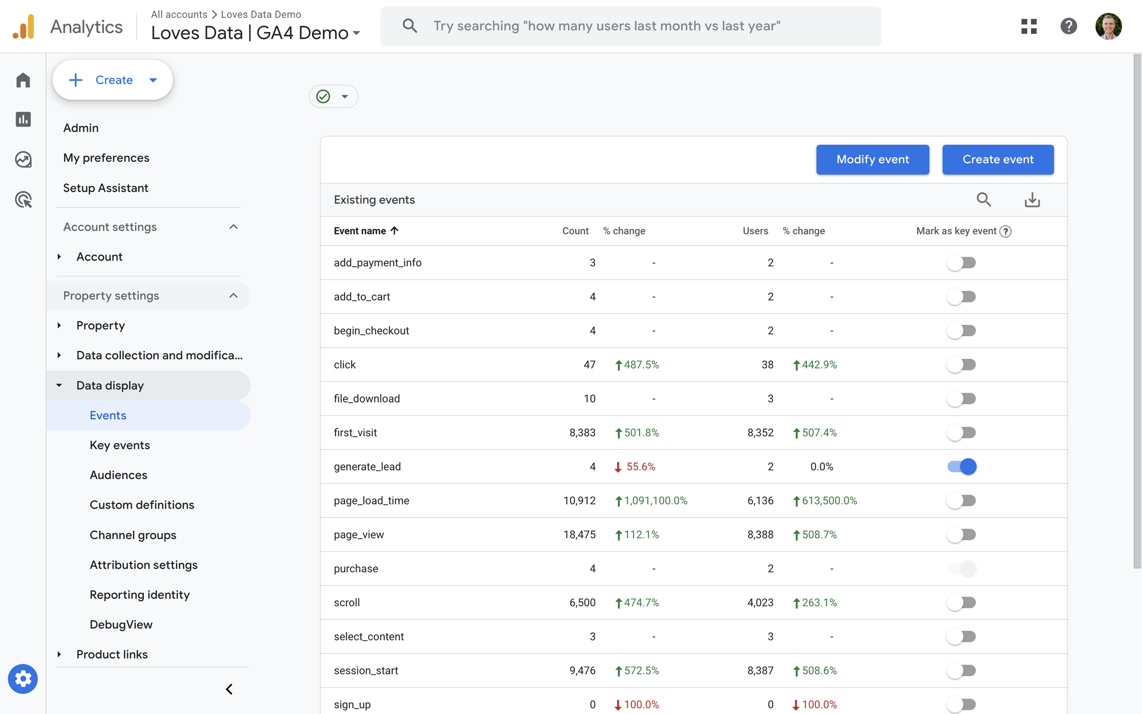The width and height of the screenshot is (1142, 714).
Task: Click the Create event button
Action: pyautogui.click(x=997, y=159)
